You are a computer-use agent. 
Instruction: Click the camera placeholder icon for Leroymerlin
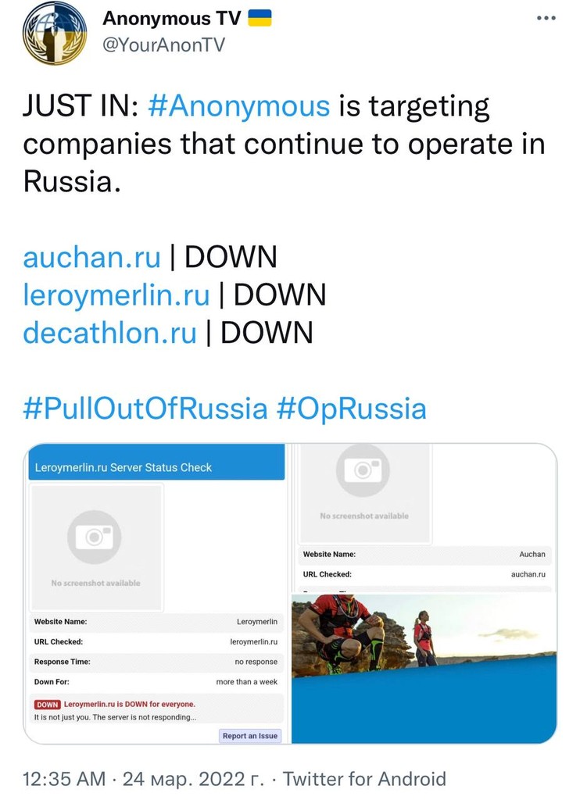[x=95, y=537]
